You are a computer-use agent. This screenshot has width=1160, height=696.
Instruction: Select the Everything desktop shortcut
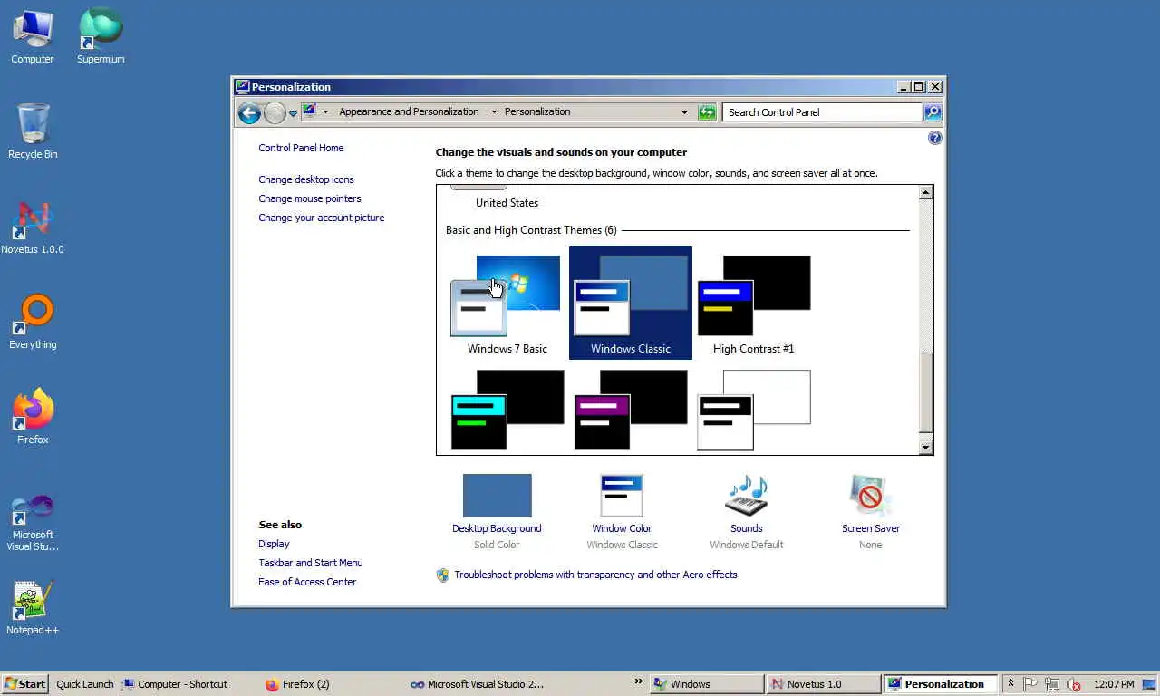33,322
